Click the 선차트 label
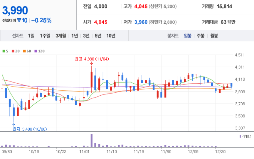 (x=18, y=35)
